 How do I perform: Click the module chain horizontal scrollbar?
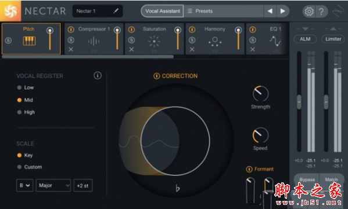coord(88,57)
